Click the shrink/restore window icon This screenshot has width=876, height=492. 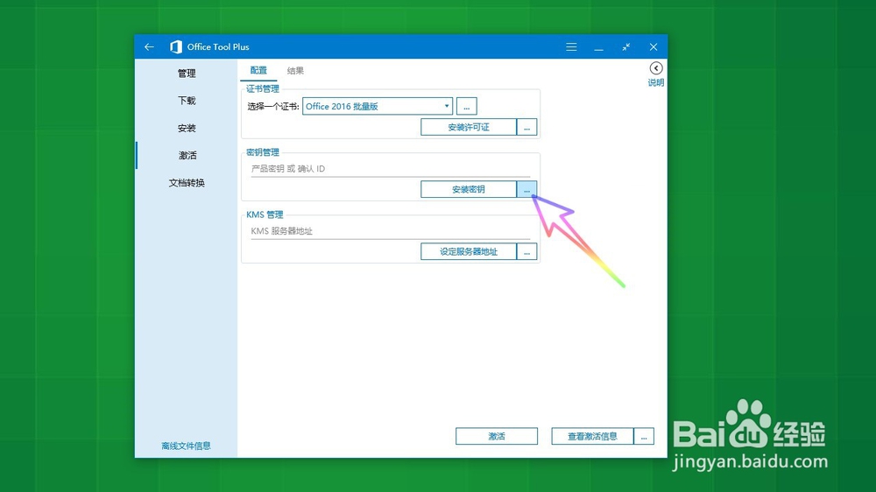[625, 47]
